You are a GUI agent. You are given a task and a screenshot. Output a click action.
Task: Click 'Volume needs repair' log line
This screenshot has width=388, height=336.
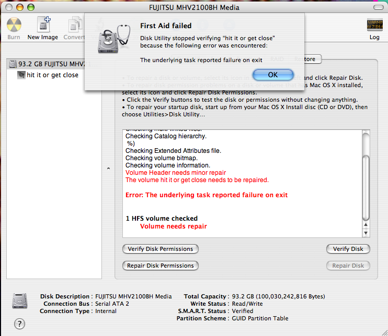click(174, 226)
